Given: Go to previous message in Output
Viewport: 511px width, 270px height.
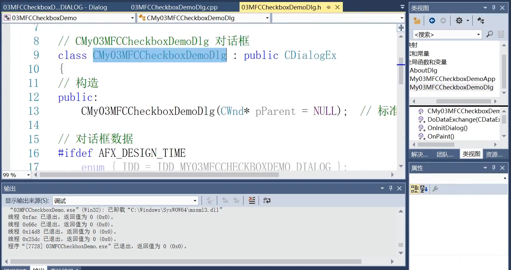Looking at the screenshot, I should click(225, 200).
